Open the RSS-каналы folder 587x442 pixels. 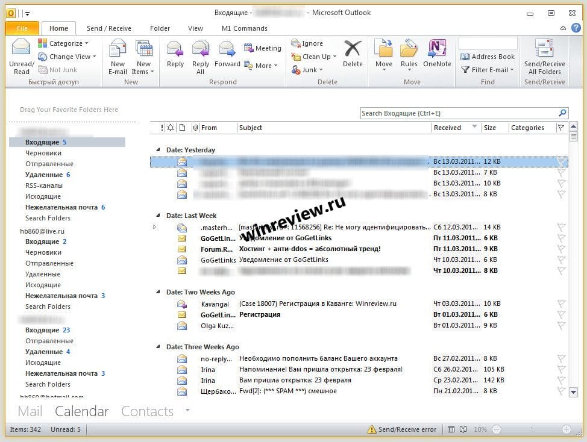(44, 185)
